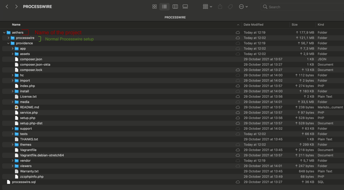Open the Group By dropdown

coord(207,7)
